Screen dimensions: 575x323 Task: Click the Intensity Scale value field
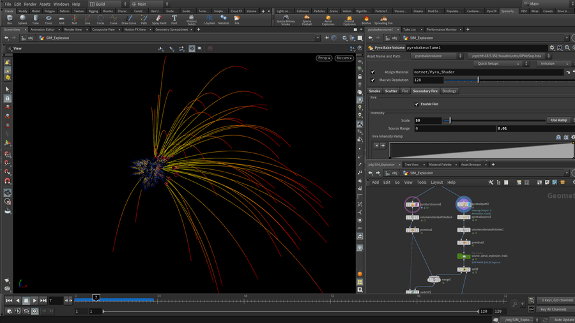427,121
